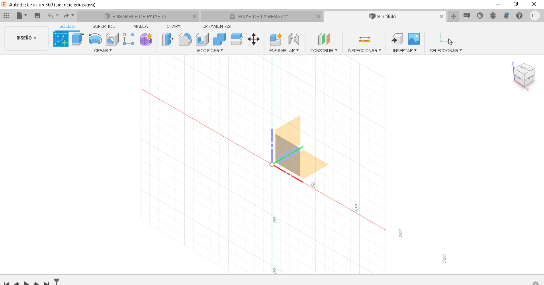Open the notifications bell

506,16
